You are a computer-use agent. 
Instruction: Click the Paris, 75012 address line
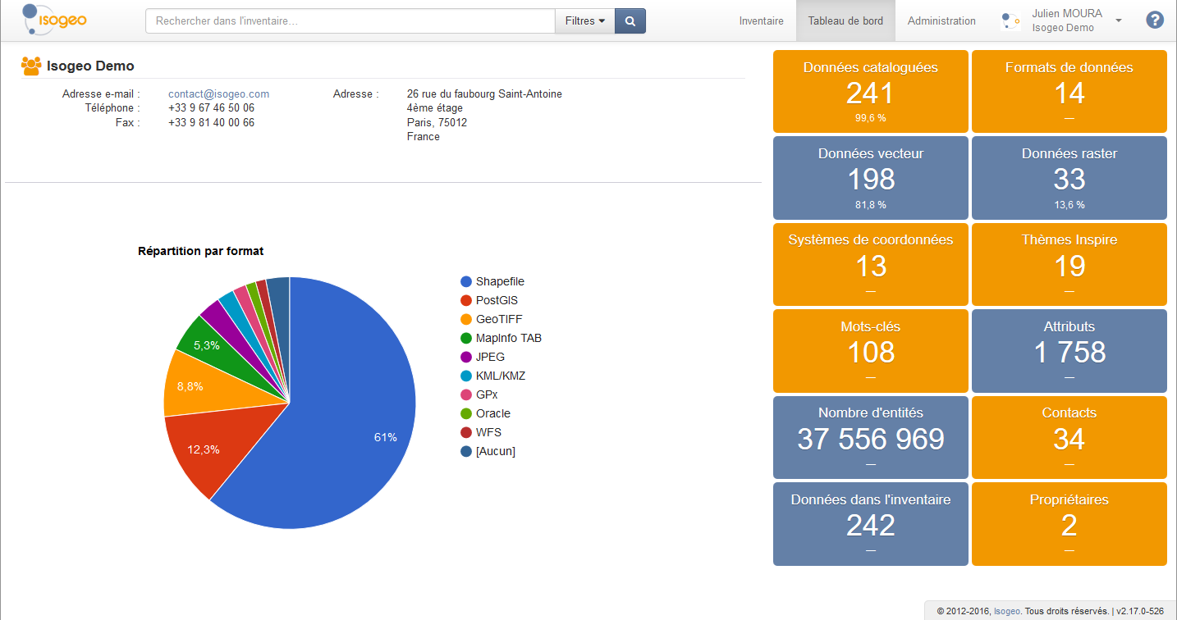[437, 123]
